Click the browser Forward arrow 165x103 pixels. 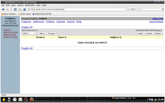7,9
